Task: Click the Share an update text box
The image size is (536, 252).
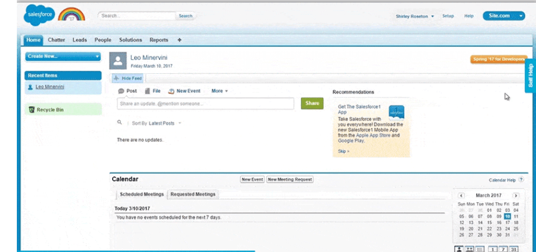Action: click(206, 103)
